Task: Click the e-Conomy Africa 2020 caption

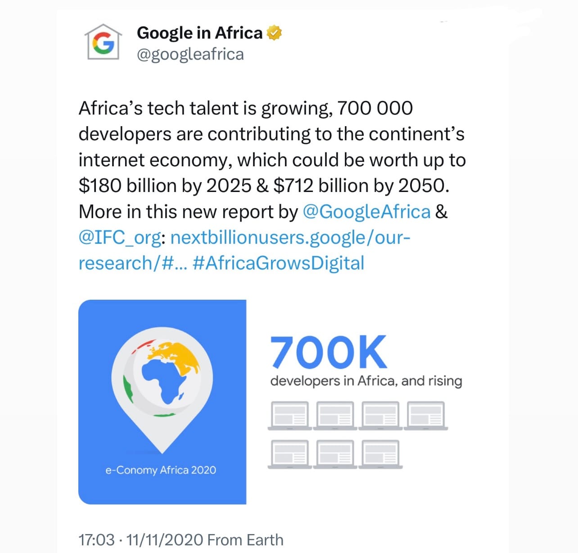Action: [x=161, y=470]
